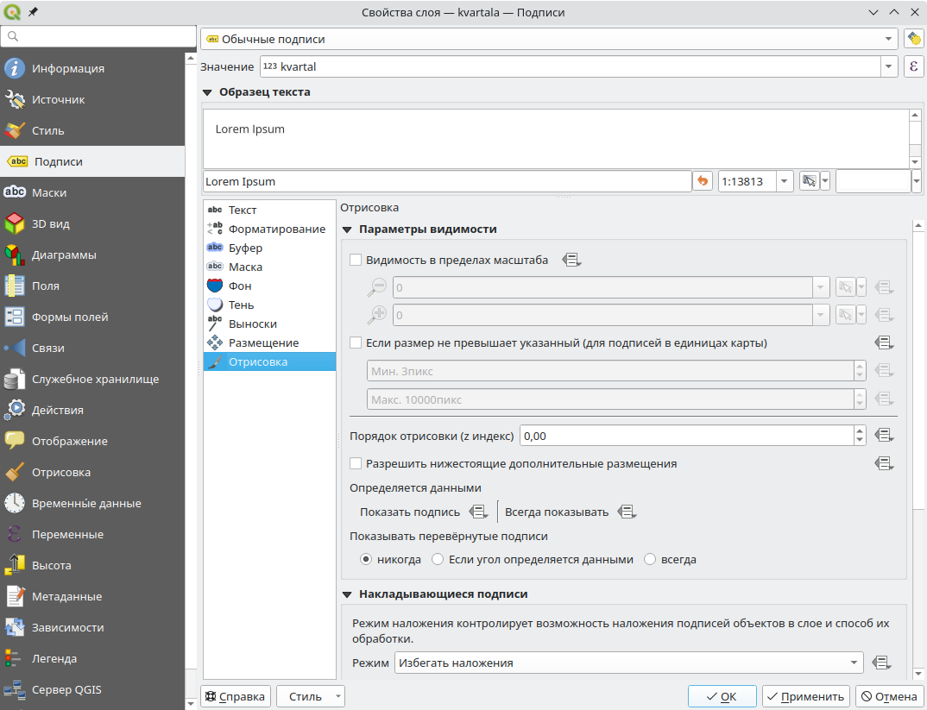
Task: Open the 1:13813 scale dropdown
Action: pos(784,181)
